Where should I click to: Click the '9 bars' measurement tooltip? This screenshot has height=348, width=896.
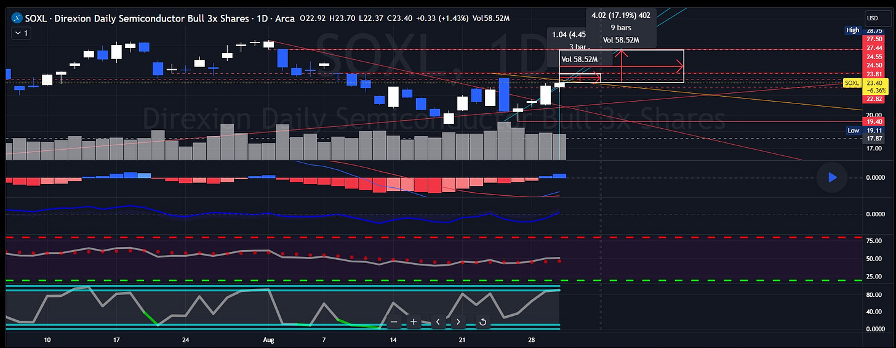coord(620,28)
